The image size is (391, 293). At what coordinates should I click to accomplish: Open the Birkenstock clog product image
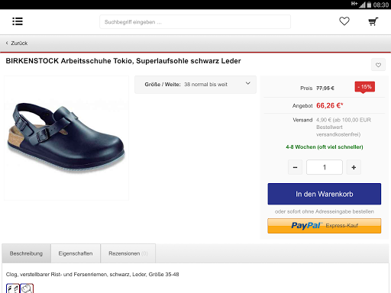click(66, 138)
